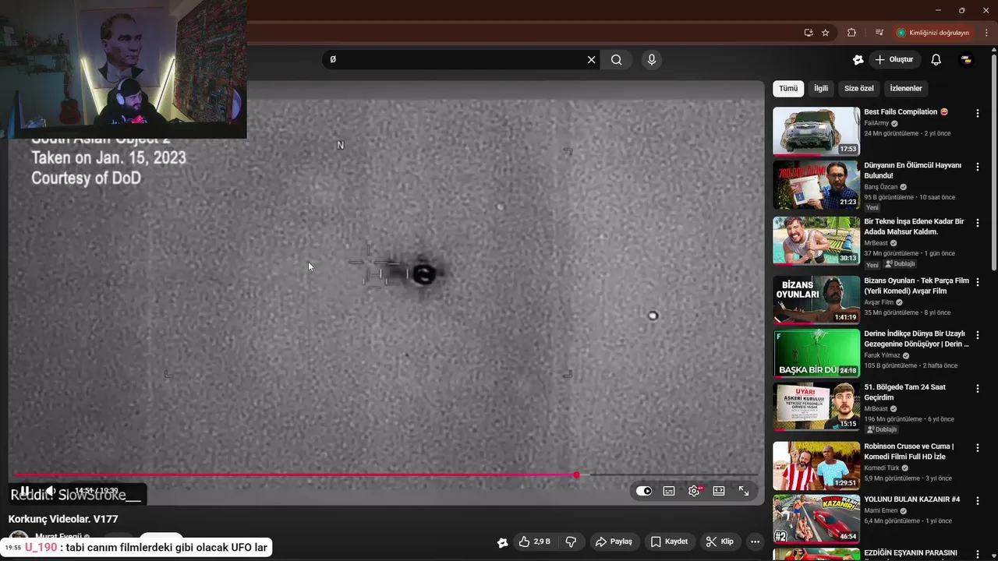Create a clip with Klip button
998x561 pixels.
click(x=720, y=542)
